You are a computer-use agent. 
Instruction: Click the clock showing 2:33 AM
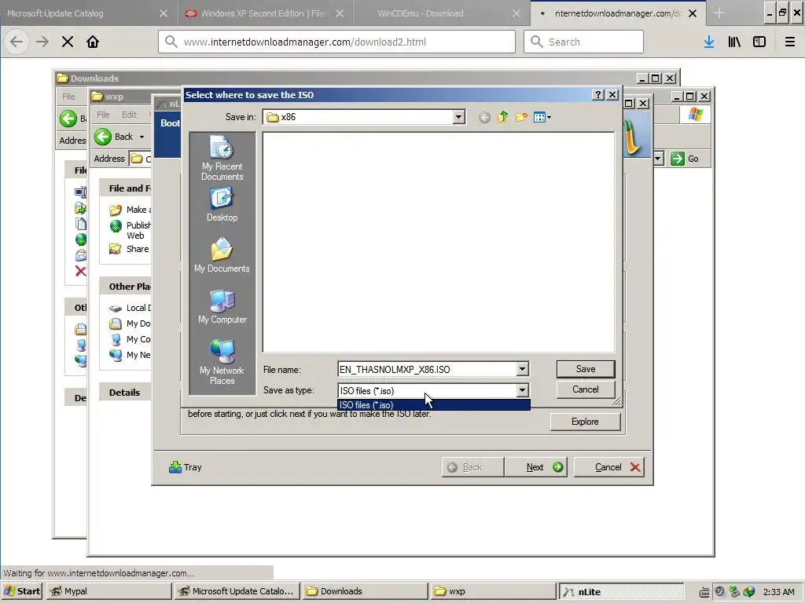(778, 592)
